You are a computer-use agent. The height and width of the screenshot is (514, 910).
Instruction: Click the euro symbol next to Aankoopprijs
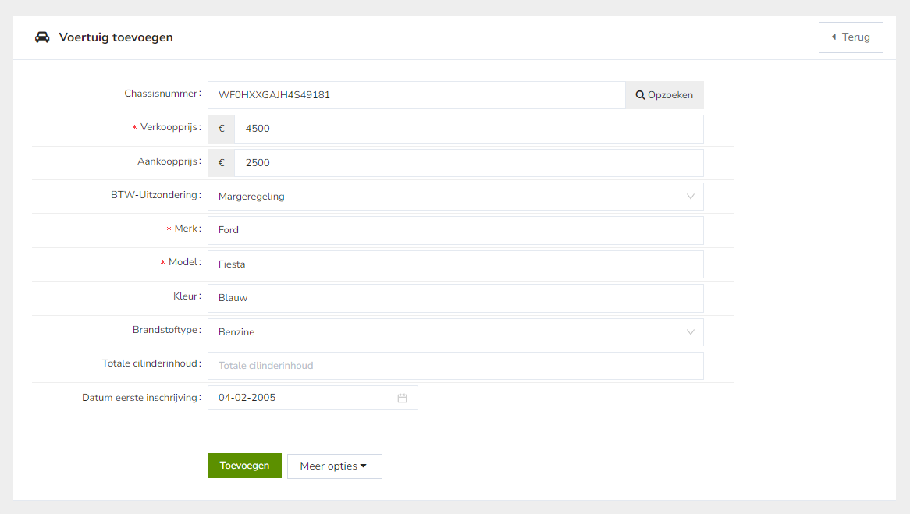point(222,163)
